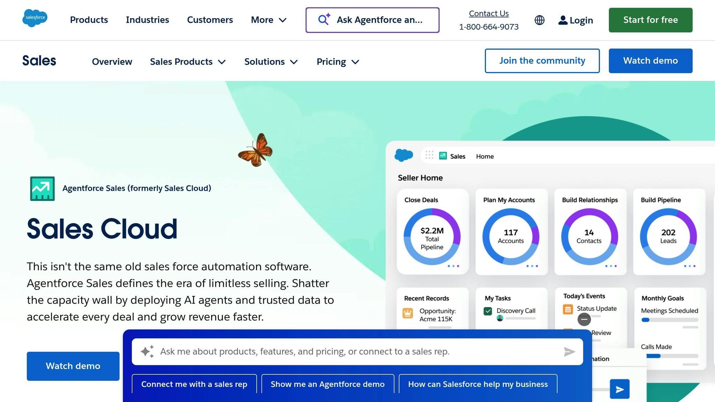Click the send arrow in the chat bar
This screenshot has height=402, width=715.
click(569, 352)
